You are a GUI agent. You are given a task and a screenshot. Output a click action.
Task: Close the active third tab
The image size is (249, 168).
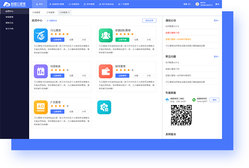(69, 12)
